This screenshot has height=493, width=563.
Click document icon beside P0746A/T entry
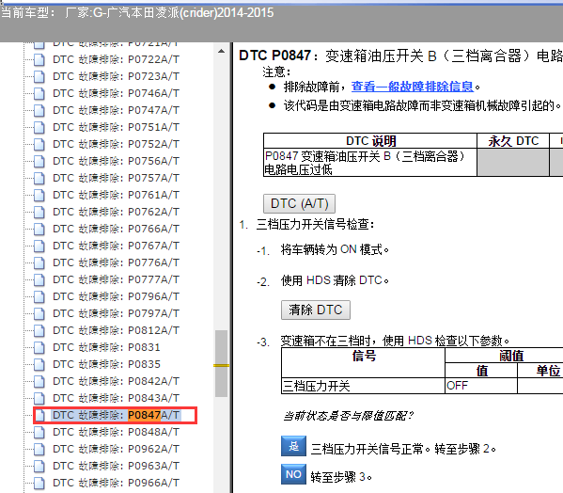click(39, 93)
